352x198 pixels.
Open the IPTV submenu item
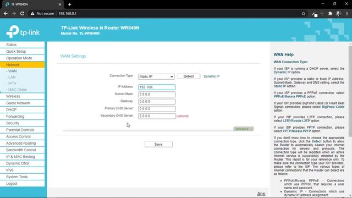12,83
